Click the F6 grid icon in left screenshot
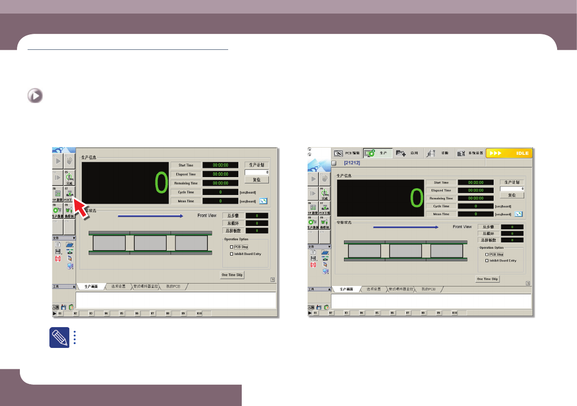 click(58, 194)
